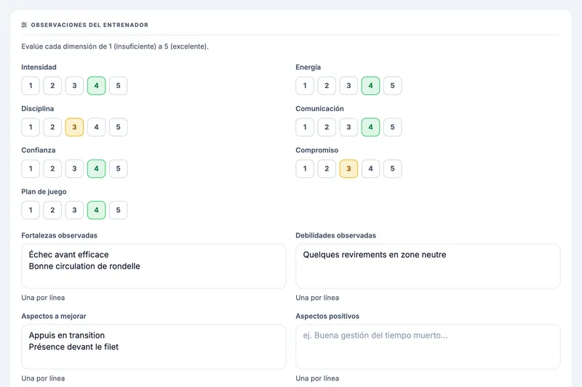This screenshot has width=582, height=387.
Task: Set Intensidad rating to 3
Action: click(74, 86)
